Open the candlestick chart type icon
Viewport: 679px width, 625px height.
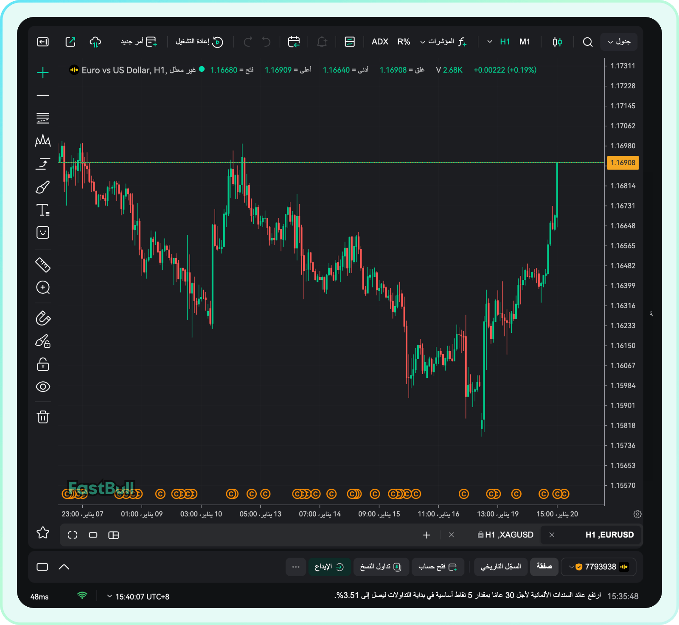click(557, 42)
